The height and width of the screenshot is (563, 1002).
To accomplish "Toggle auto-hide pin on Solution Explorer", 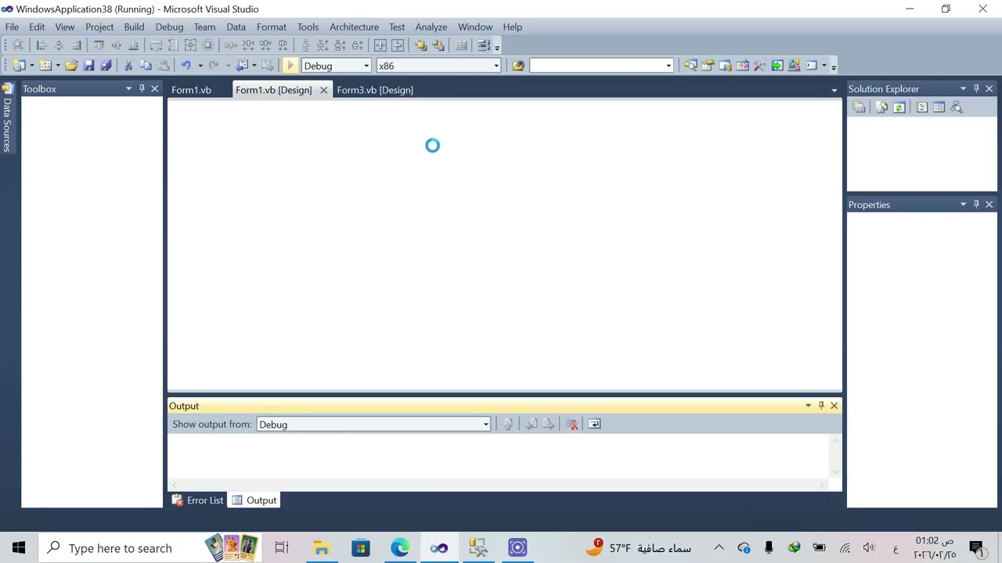I will (x=976, y=88).
